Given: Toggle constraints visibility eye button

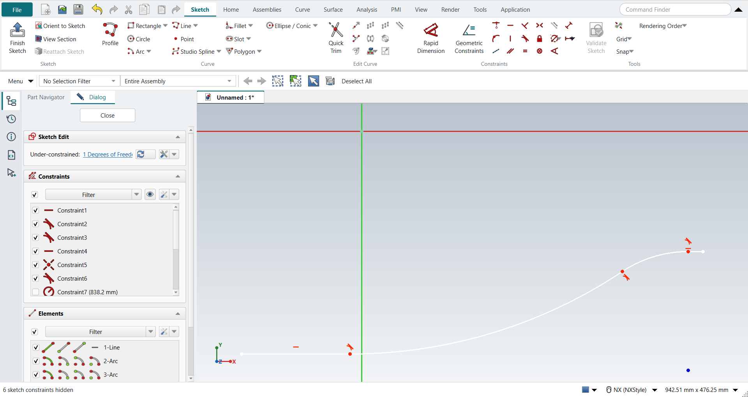Looking at the screenshot, I should (150, 195).
